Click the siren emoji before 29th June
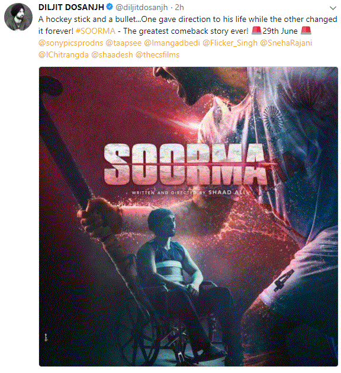This screenshot has width=341, height=373. coord(256,31)
